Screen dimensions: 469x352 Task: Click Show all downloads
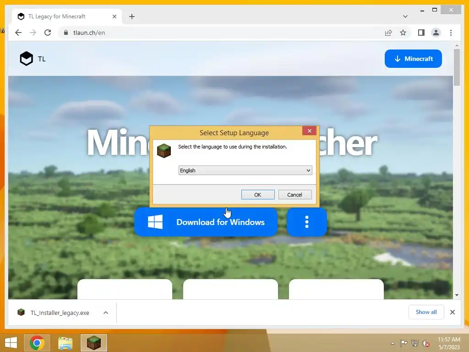[426, 312]
